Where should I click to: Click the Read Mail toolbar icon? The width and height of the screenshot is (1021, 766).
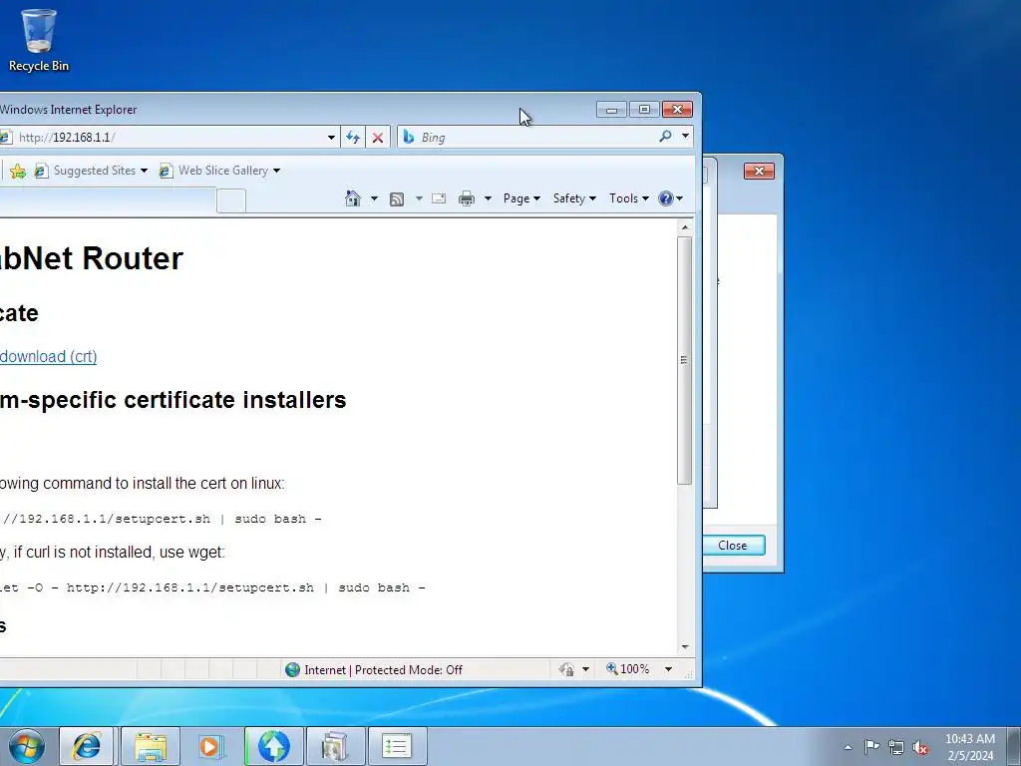pos(439,198)
